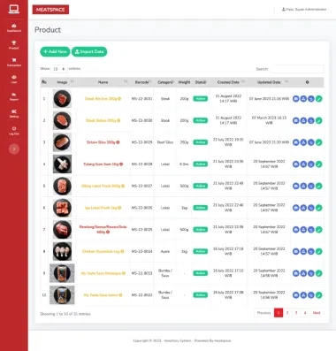
Task: Sort table by Barcode column
Action: tap(142, 82)
